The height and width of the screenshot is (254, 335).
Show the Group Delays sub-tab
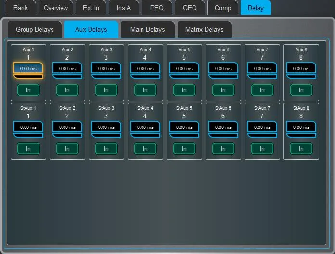[x=35, y=29]
